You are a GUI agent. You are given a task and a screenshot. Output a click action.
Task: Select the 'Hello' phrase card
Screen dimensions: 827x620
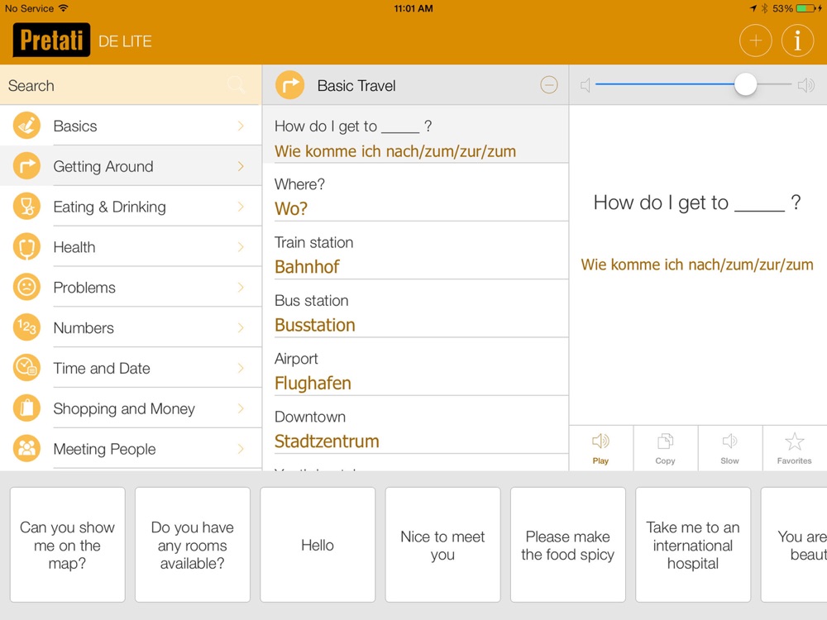tap(318, 545)
